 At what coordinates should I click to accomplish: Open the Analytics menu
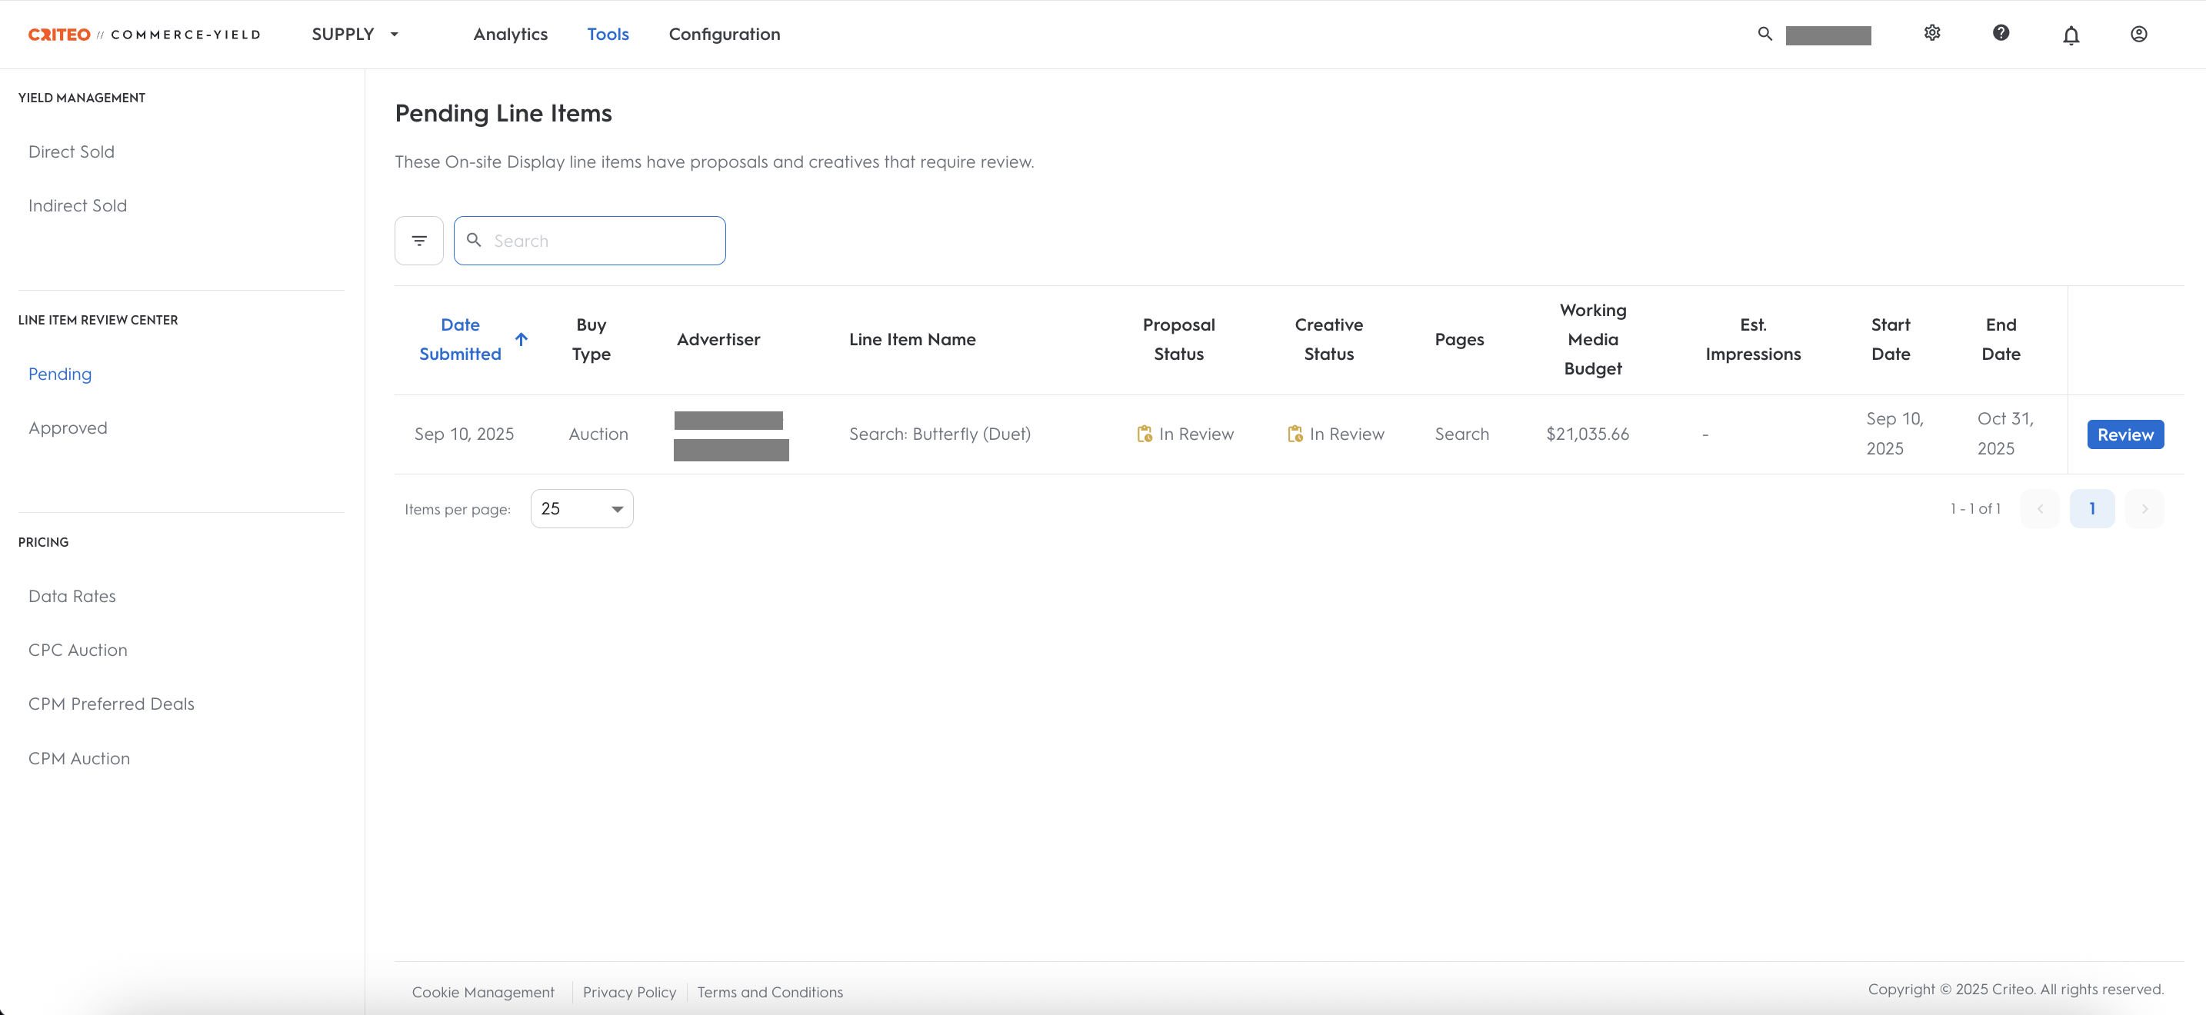click(x=511, y=35)
